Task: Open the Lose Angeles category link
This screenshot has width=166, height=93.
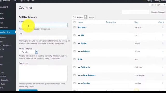Action: (x=87, y=75)
